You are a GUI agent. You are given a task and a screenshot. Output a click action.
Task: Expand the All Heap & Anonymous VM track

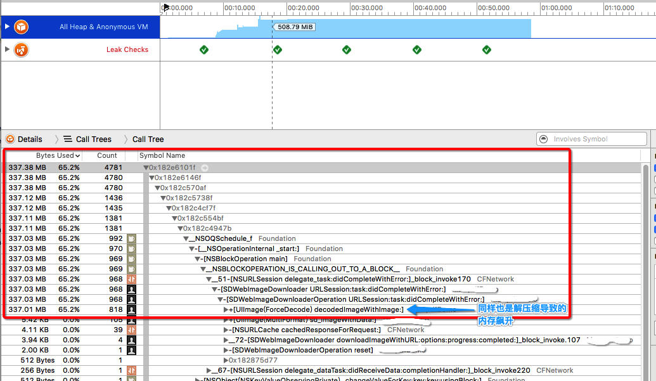[7, 27]
